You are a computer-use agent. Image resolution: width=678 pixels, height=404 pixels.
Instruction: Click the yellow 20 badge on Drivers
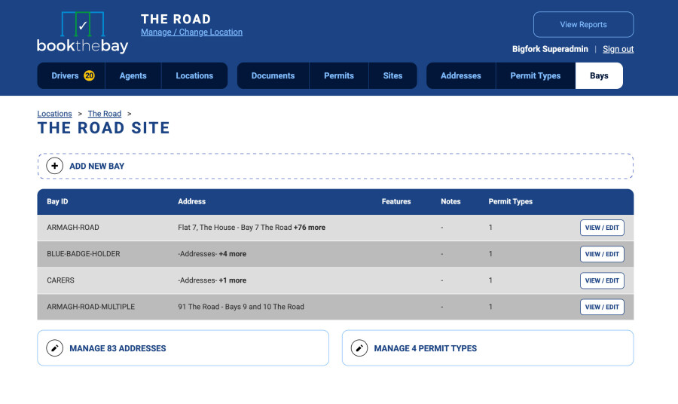(x=89, y=75)
